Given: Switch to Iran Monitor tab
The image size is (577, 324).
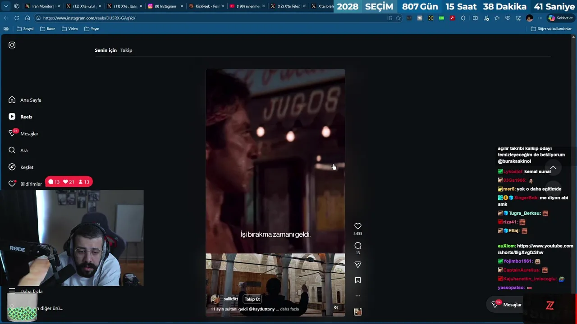Looking at the screenshot, I should [43, 6].
